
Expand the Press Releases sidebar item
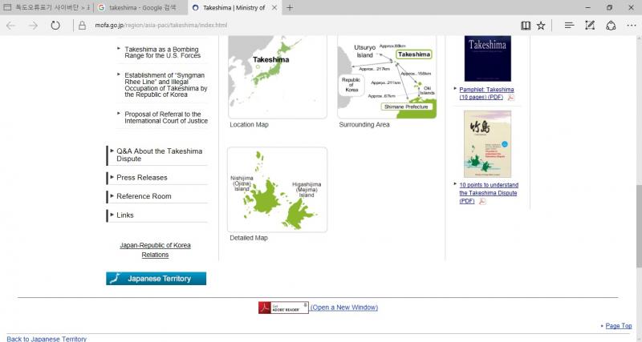141,177
